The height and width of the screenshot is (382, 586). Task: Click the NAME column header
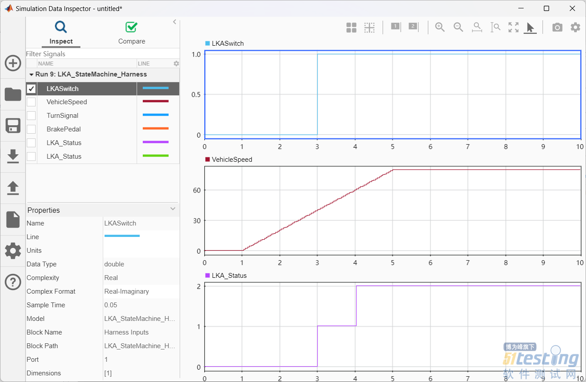46,63
